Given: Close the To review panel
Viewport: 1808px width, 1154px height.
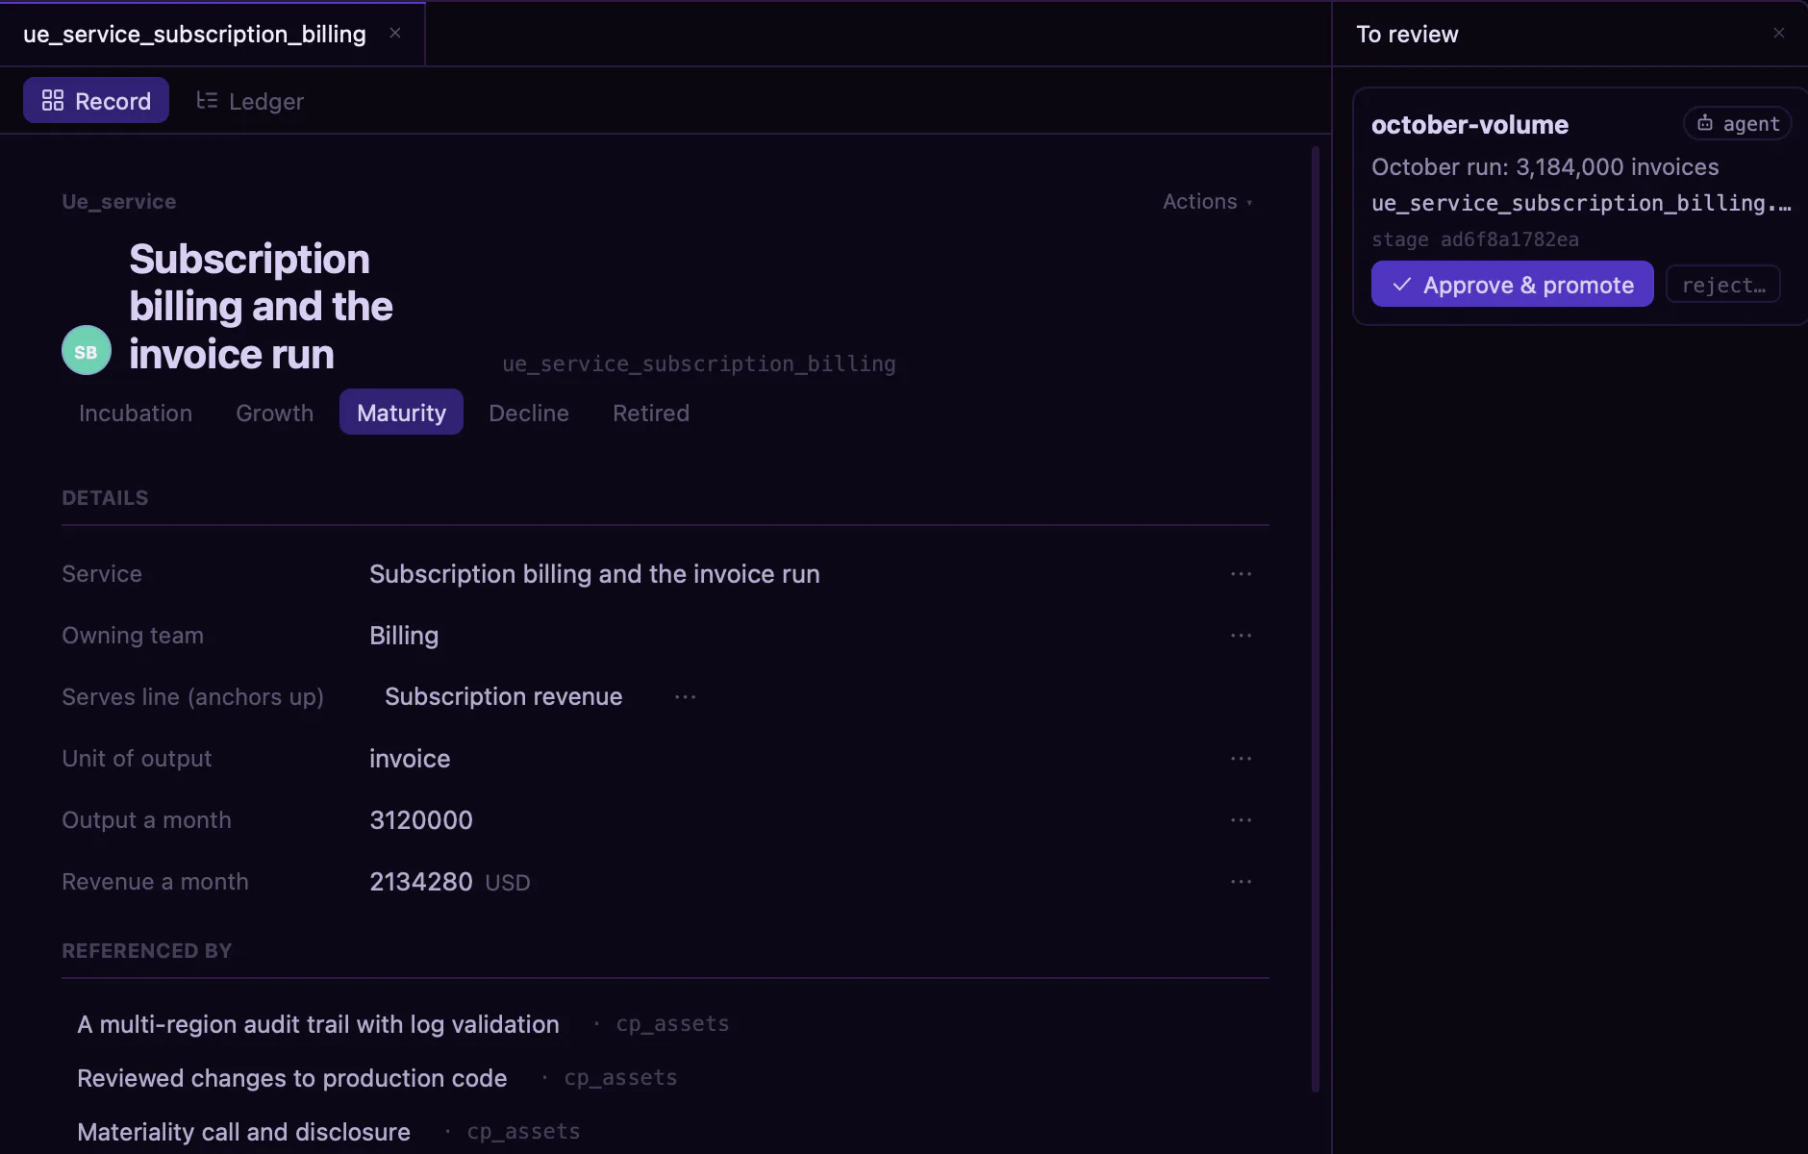Looking at the screenshot, I should click(x=1779, y=34).
